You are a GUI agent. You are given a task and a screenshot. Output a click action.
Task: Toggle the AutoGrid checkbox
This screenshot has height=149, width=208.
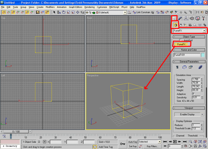(x=180, y=40)
